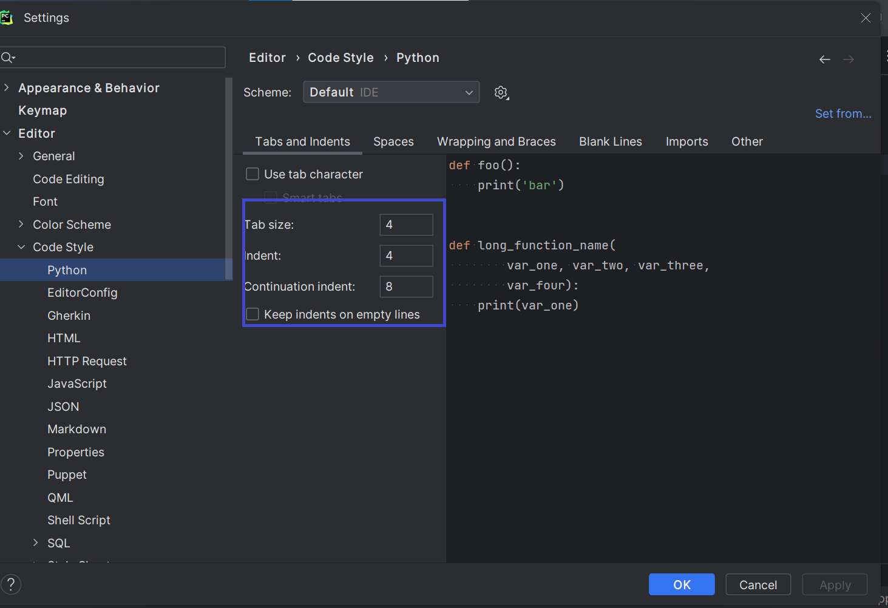Expand the Color Scheme subsection
Image resolution: width=888 pixels, height=608 pixels.
click(21, 224)
